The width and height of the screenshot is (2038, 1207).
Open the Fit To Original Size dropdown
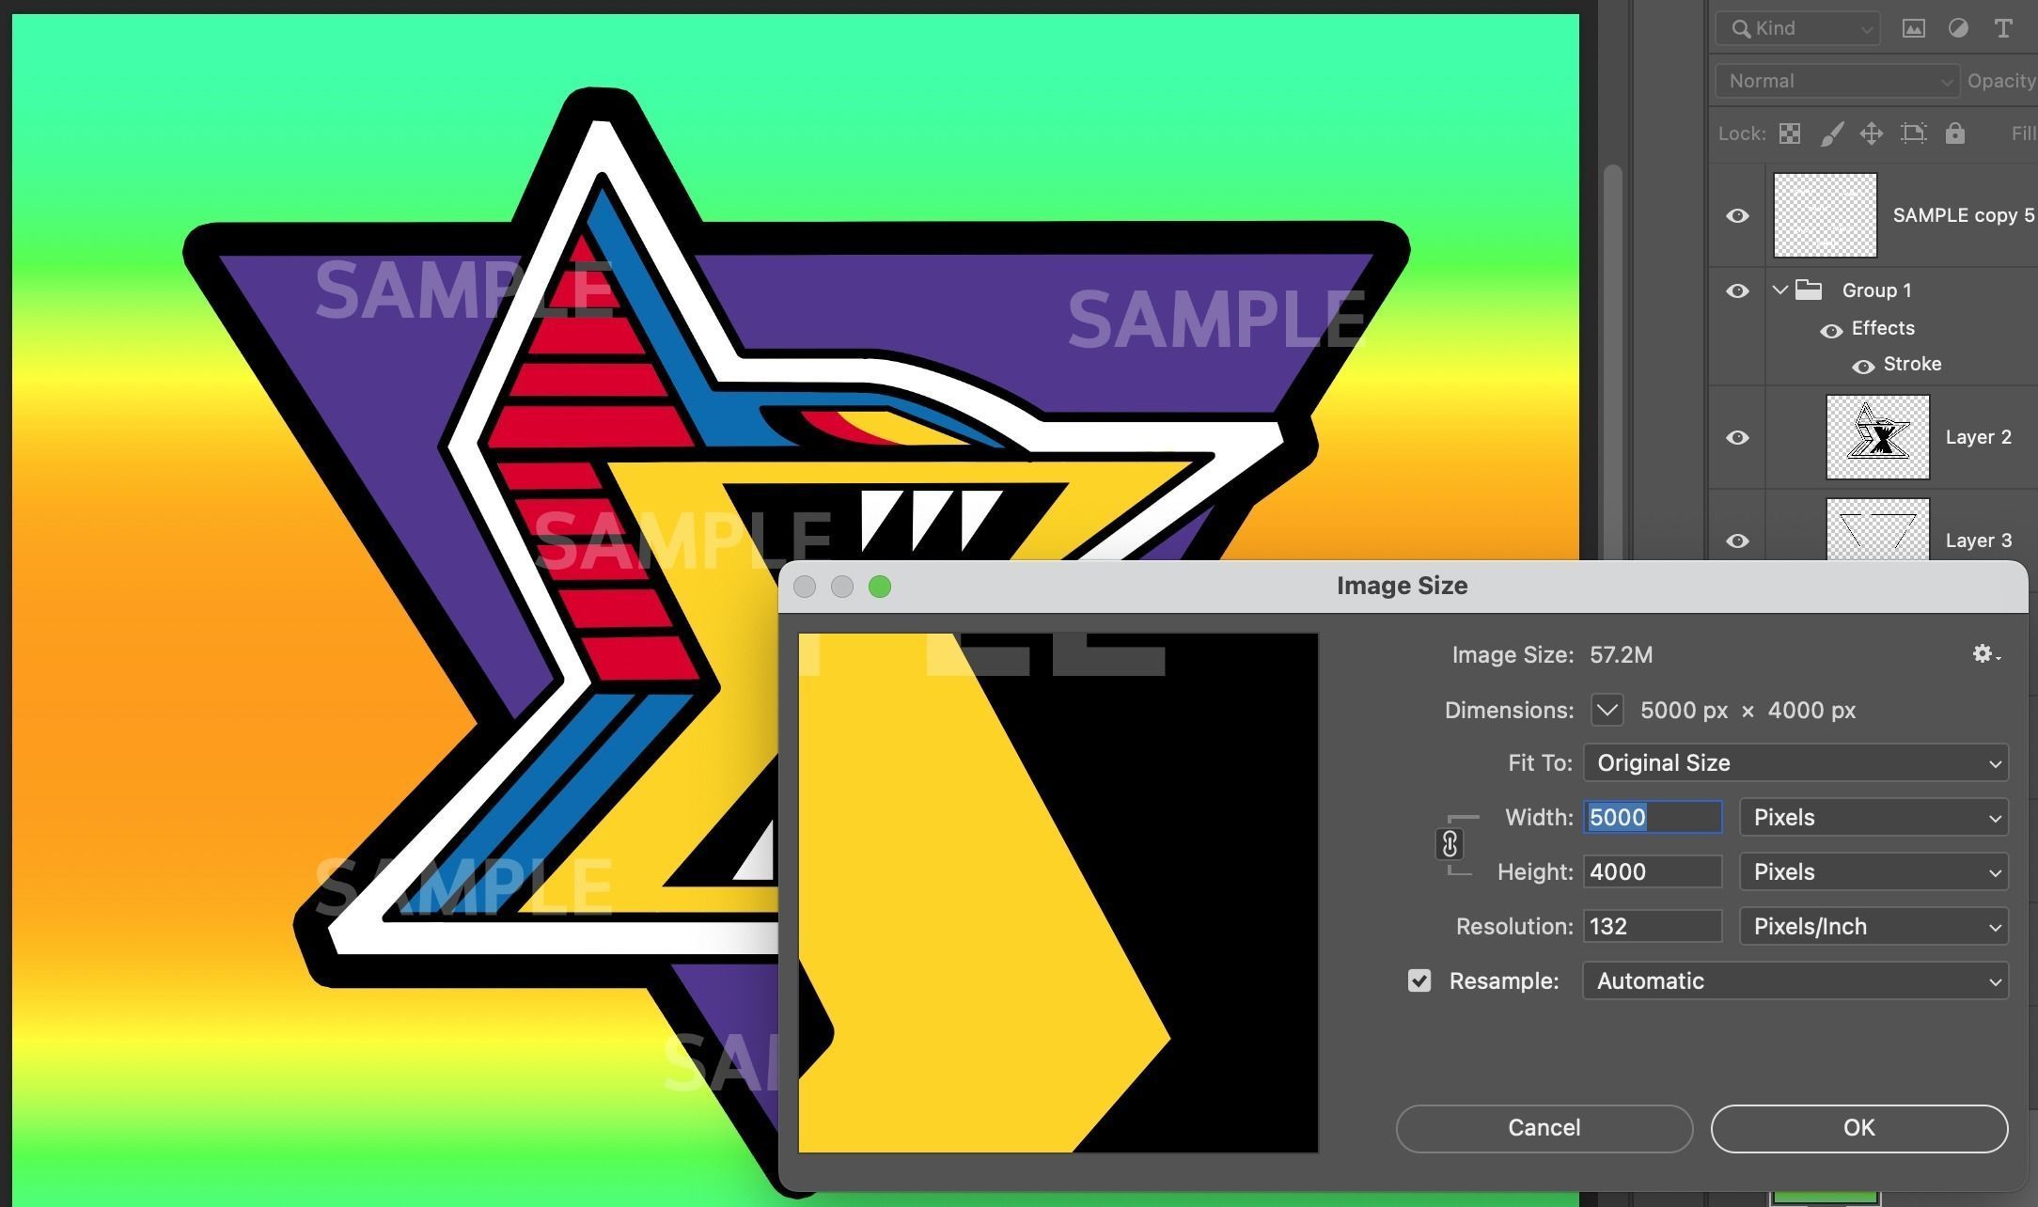[1795, 762]
